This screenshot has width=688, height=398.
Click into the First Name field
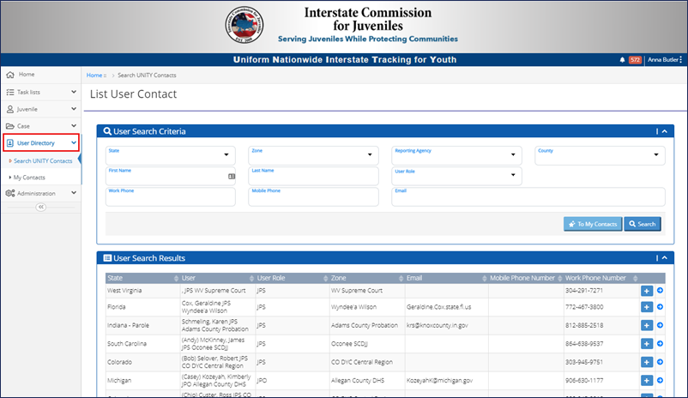tap(170, 176)
